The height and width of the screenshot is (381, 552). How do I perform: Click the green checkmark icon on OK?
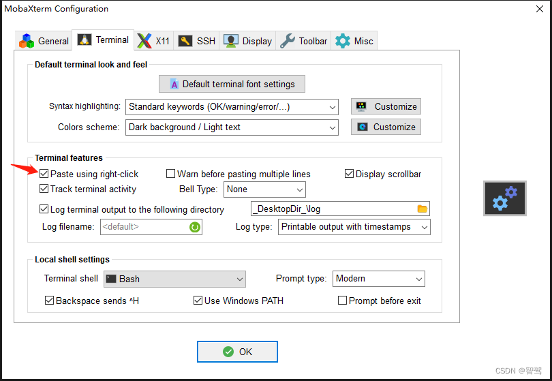(228, 352)
